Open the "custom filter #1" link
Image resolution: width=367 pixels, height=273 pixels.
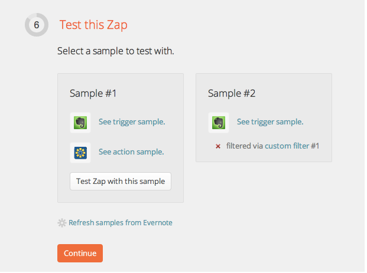(x=292, y=146)
